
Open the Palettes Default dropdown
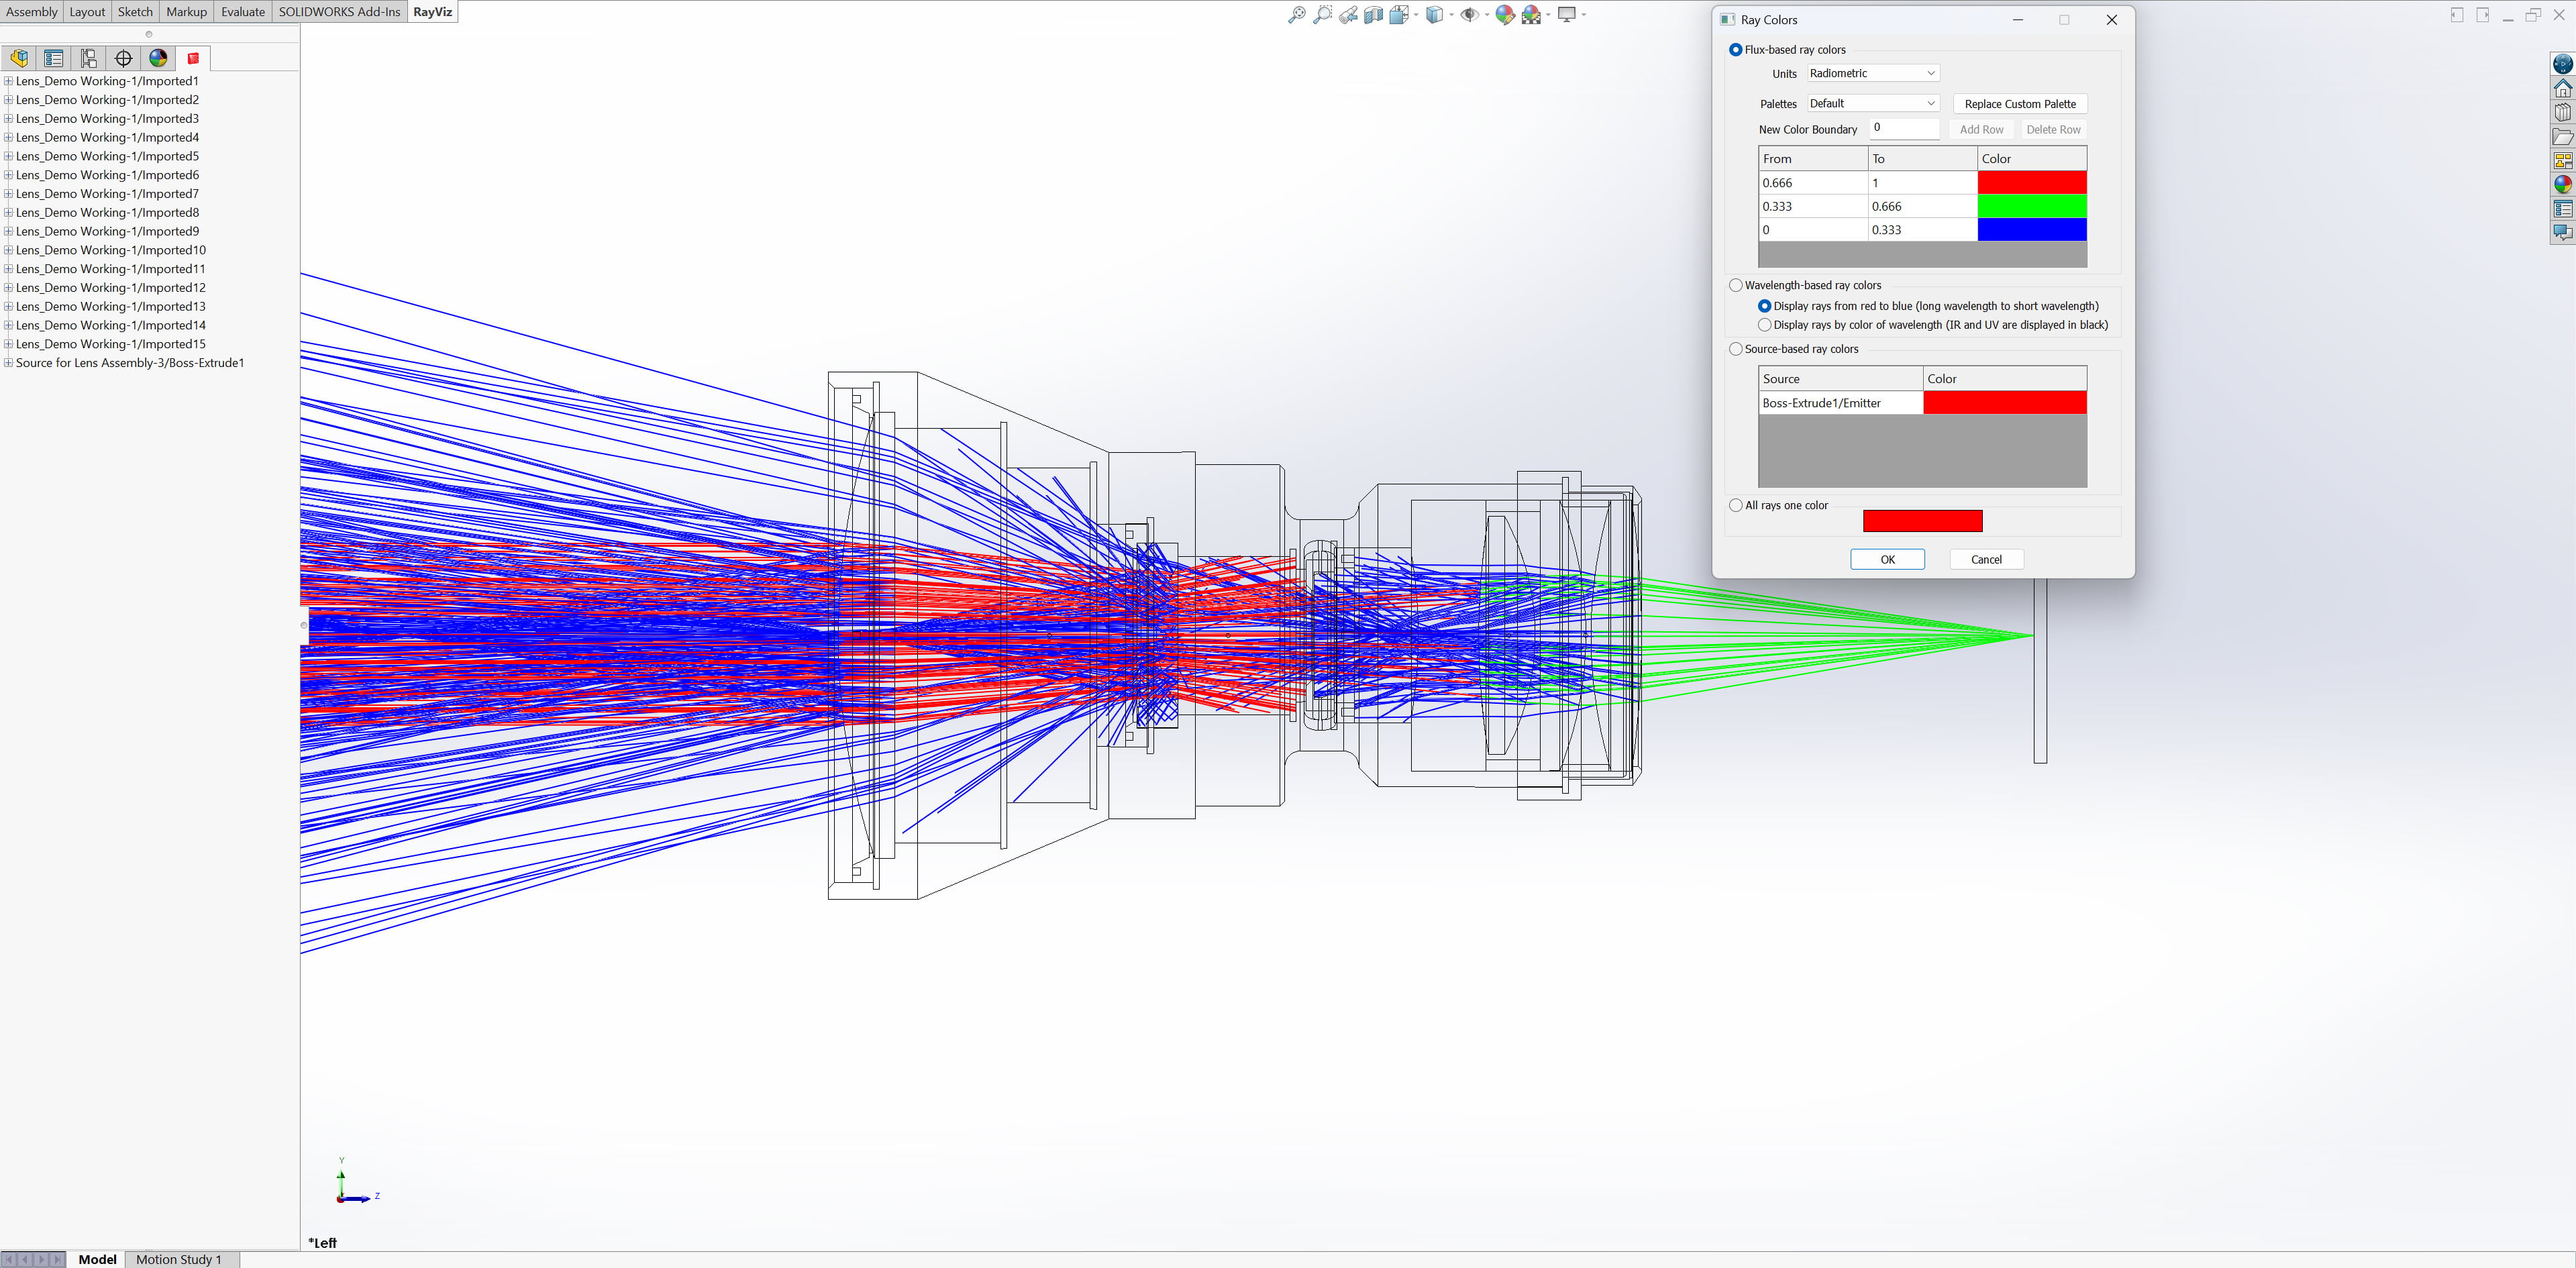pos(1873,103)
